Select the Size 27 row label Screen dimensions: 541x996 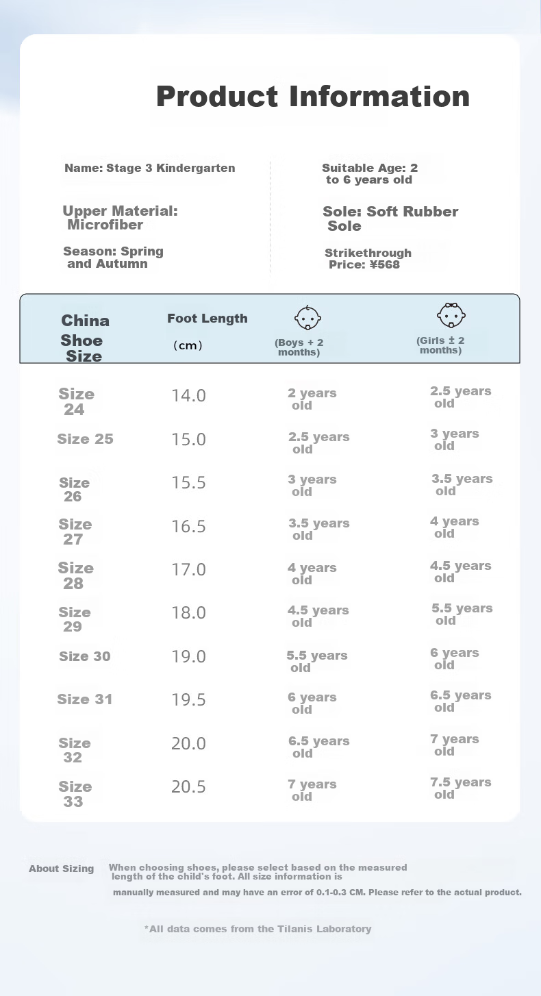75,532
